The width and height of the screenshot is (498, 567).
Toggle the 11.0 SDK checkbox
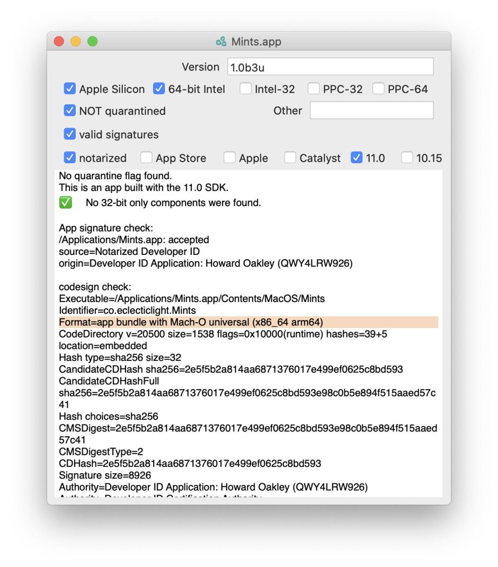tap(357, 158)
